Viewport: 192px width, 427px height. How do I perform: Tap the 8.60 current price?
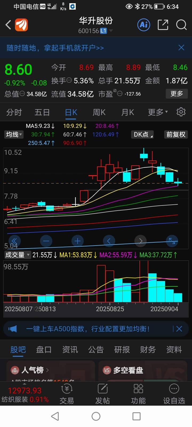[x=18, y=70]
